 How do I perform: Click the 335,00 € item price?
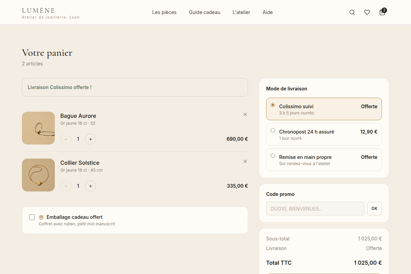coord(237,186)
